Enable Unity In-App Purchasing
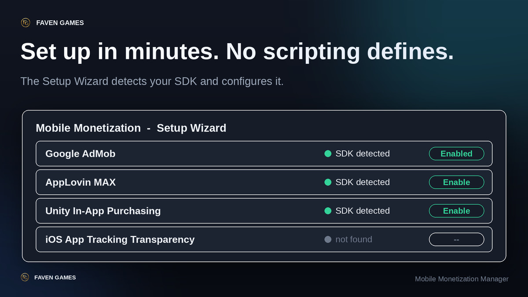 pos(456,211)
